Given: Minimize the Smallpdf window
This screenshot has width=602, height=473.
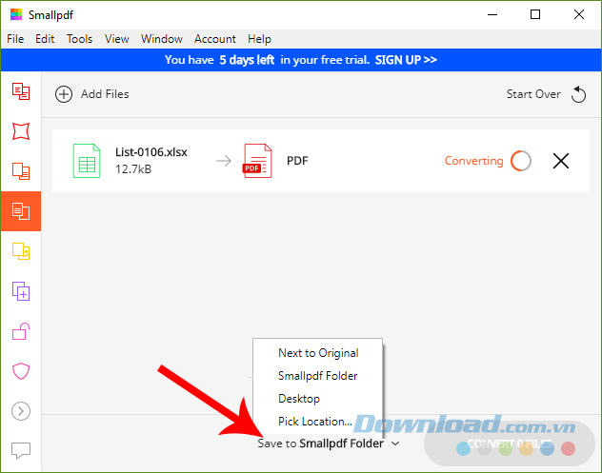Looking at the screenshot, I should [492, 14].
